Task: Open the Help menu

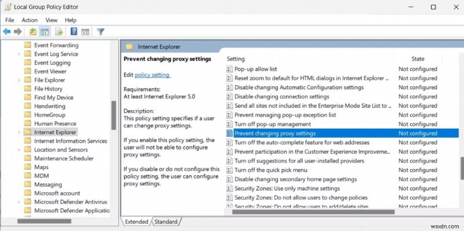Action: pos(71,20)
